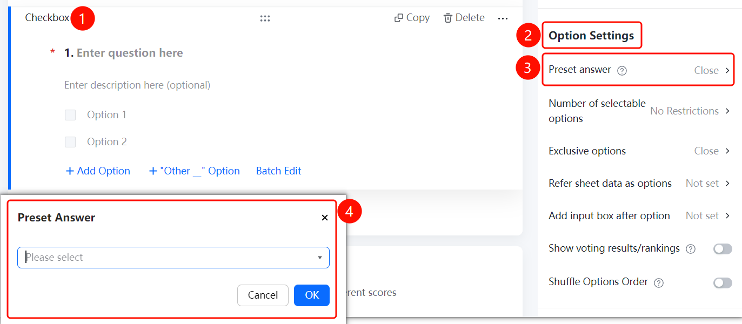Click OK in Preset Answer dialog
This screenshot has width=742, height=324.
(x=312, y=295)
